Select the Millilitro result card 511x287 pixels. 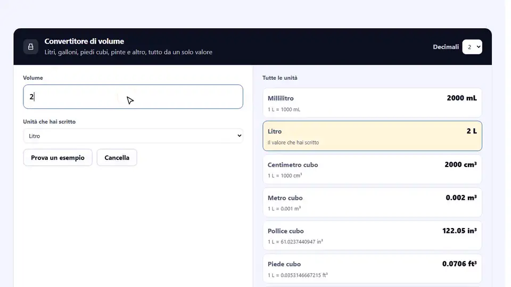(372, 103)
